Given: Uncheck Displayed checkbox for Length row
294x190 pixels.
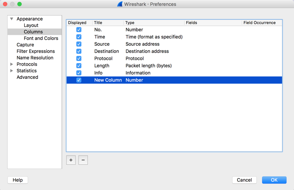Looking at the screenshot, I should (x=79, y=66).
